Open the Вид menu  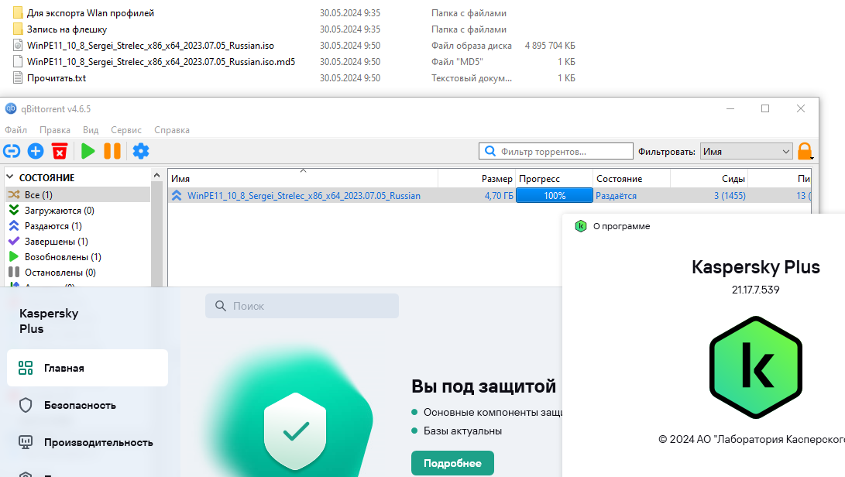(x=91, y=130)
